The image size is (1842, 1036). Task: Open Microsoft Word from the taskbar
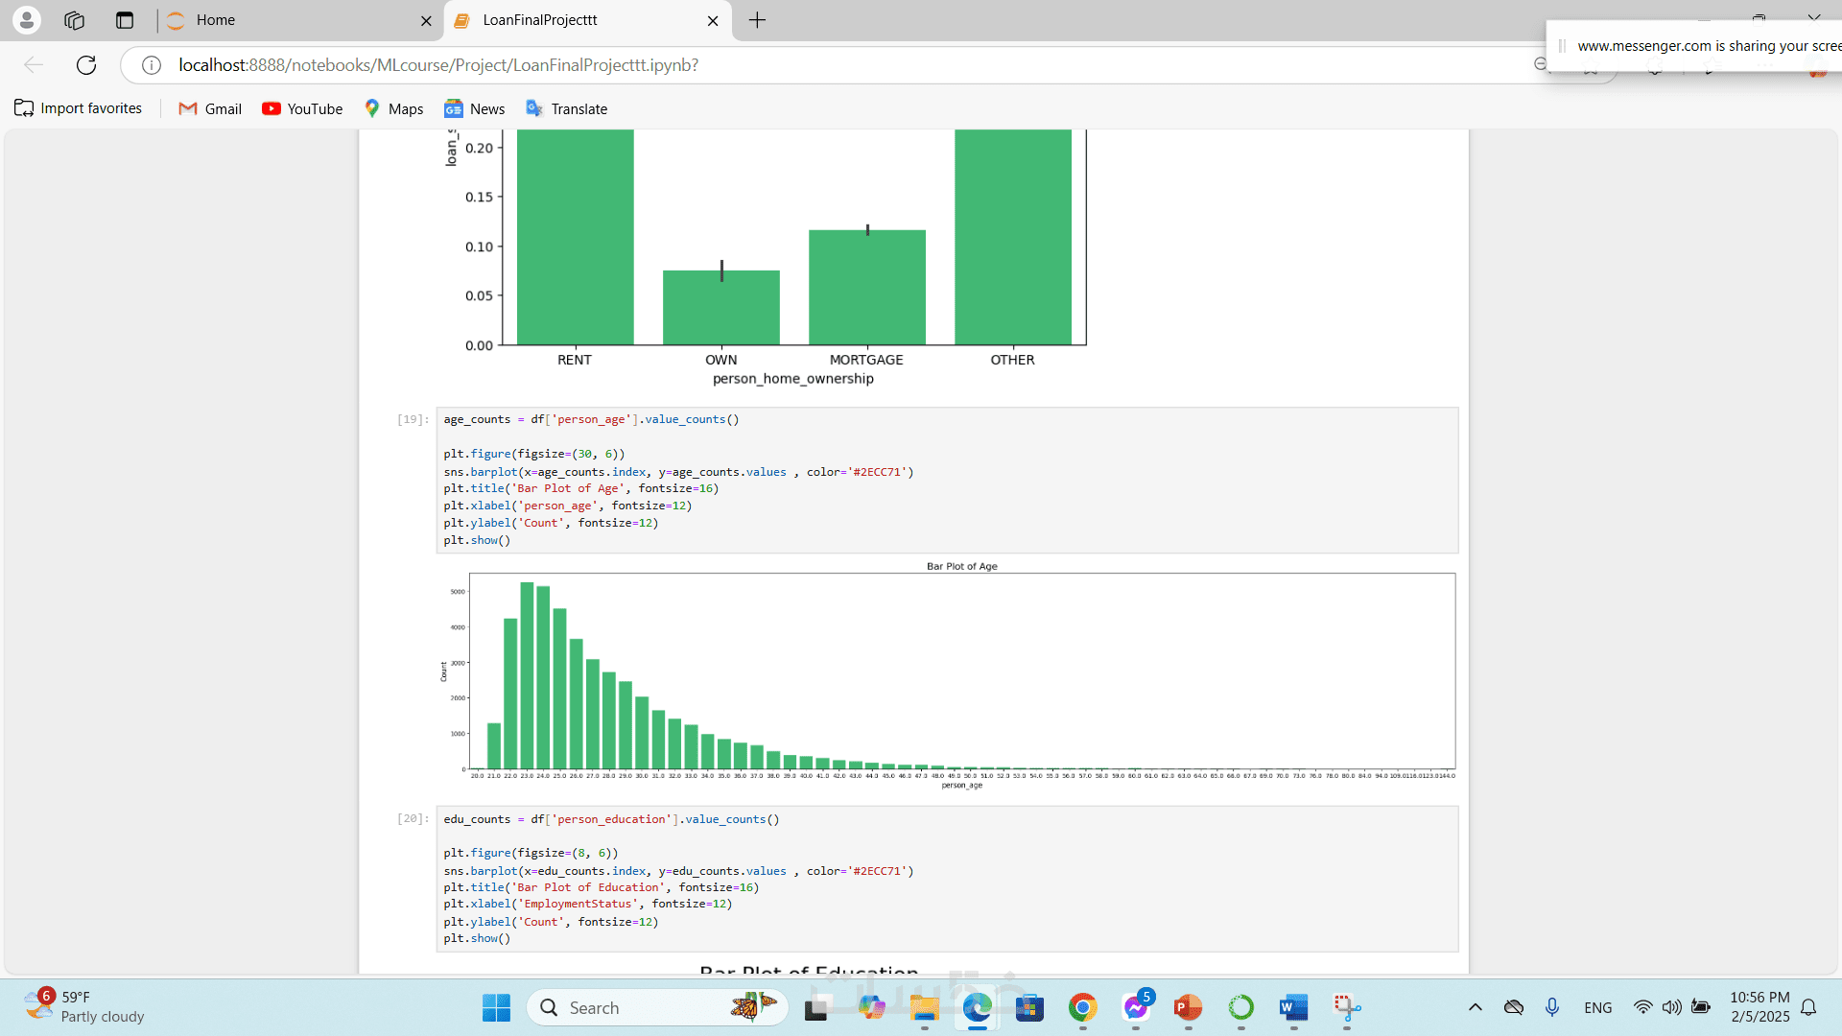coord(1293,1007)
